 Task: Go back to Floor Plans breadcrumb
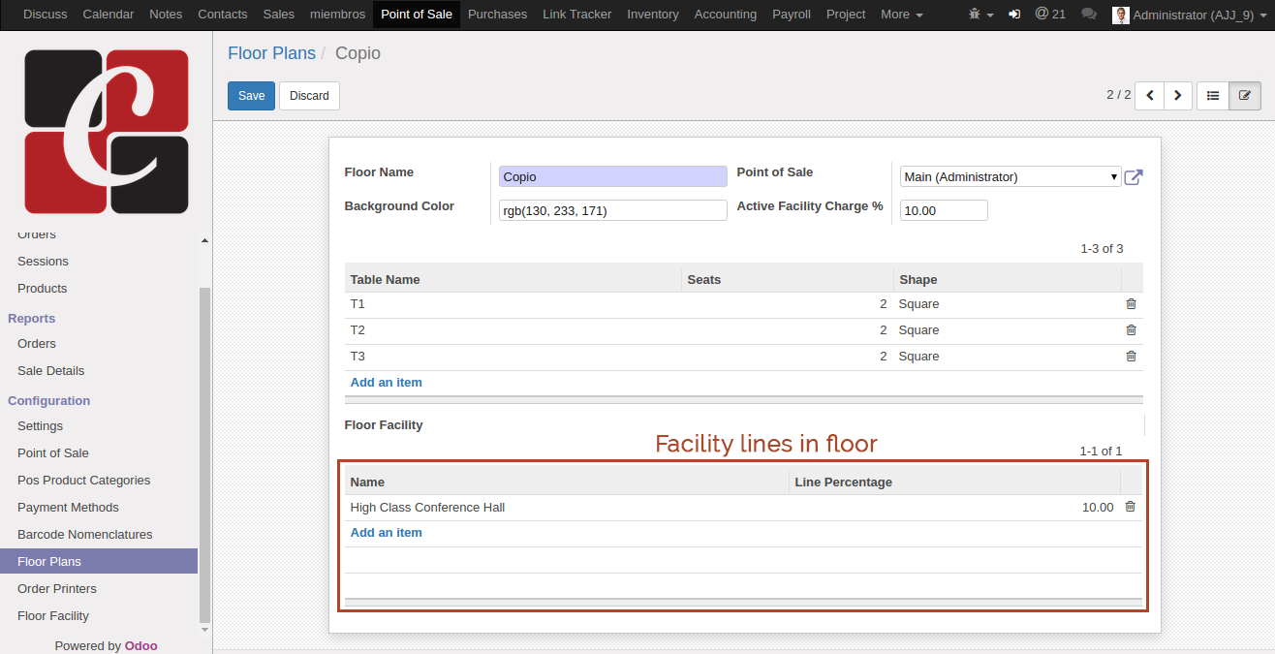pos(271,53)
